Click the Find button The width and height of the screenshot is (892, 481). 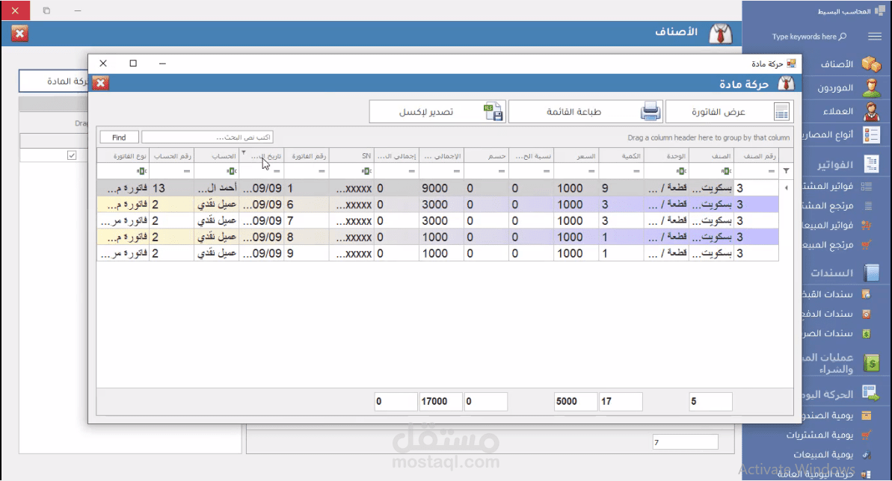coord(119,137)
